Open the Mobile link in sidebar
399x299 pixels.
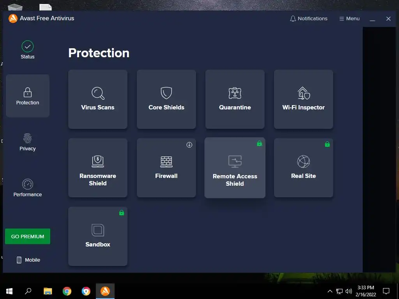click(x=28, y=260)
